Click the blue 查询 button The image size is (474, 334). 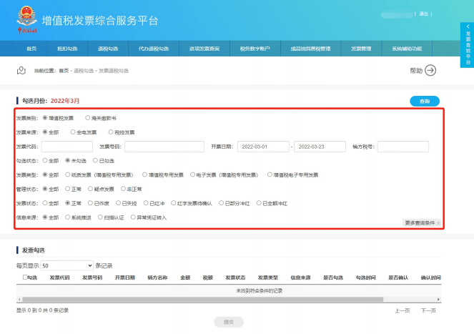(x=425, y=102)
